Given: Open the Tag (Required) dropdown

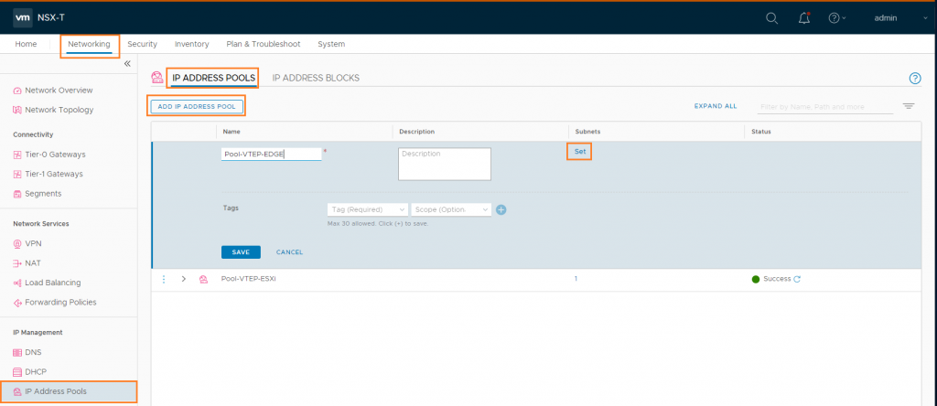Looking at the screenshot, I should 367,209.
